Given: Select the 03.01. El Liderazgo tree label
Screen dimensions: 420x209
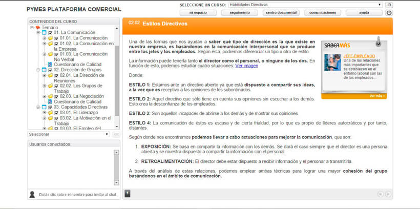Looking at the screenshot, I should 79,113.
